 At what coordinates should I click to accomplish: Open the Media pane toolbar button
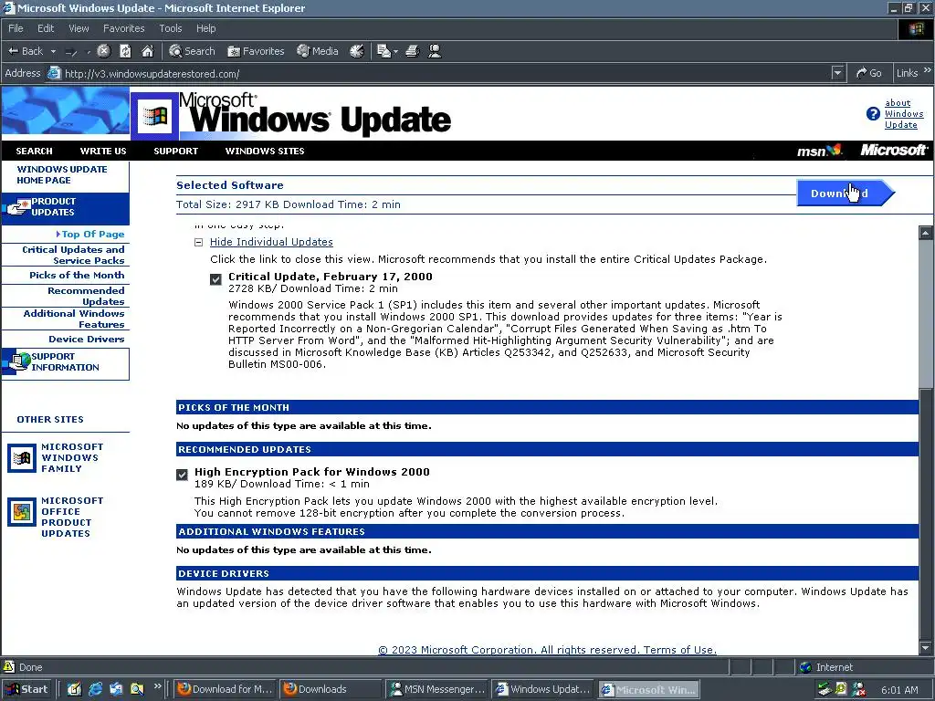[318, 51]
